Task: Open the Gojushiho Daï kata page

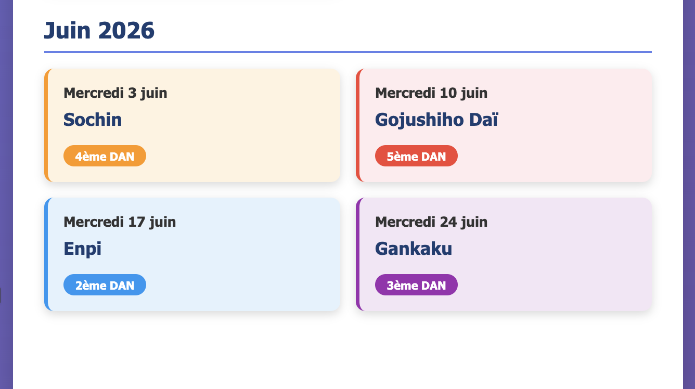Action: (436, 120)
